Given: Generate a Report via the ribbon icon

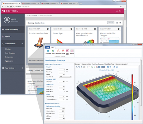Looking at the screenshot, I should [x=72, y=51].
